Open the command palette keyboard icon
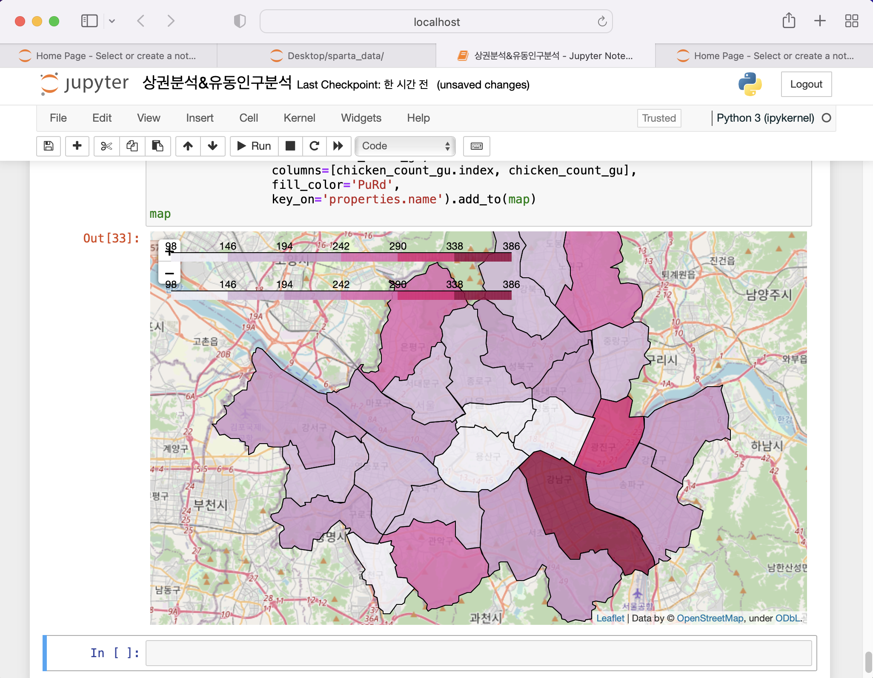Screen dimensions: 873x678 tap(476, 146)
